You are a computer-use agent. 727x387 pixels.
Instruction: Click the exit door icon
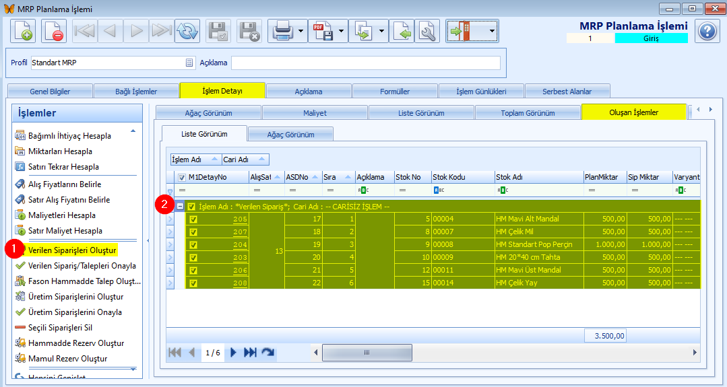point(462,31)
